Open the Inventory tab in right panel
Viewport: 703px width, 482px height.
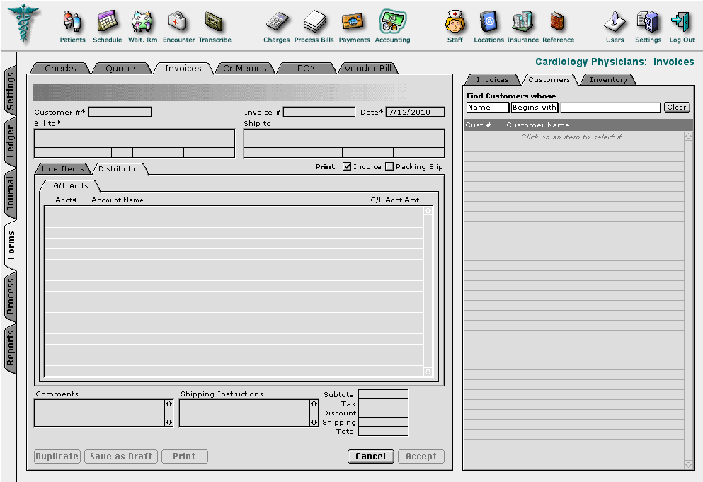point(608,80)
